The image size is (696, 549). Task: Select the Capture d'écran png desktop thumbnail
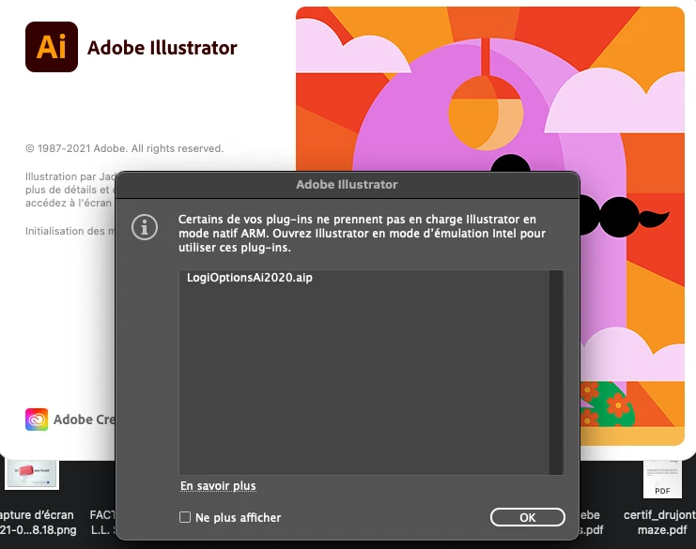(x=32, y=475)
